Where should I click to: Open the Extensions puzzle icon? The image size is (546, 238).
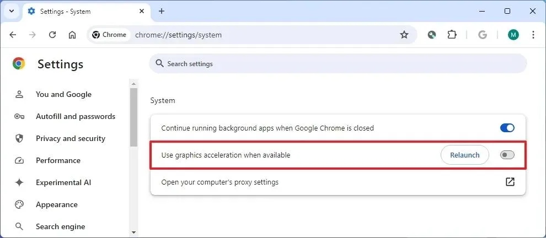point(452,35)
